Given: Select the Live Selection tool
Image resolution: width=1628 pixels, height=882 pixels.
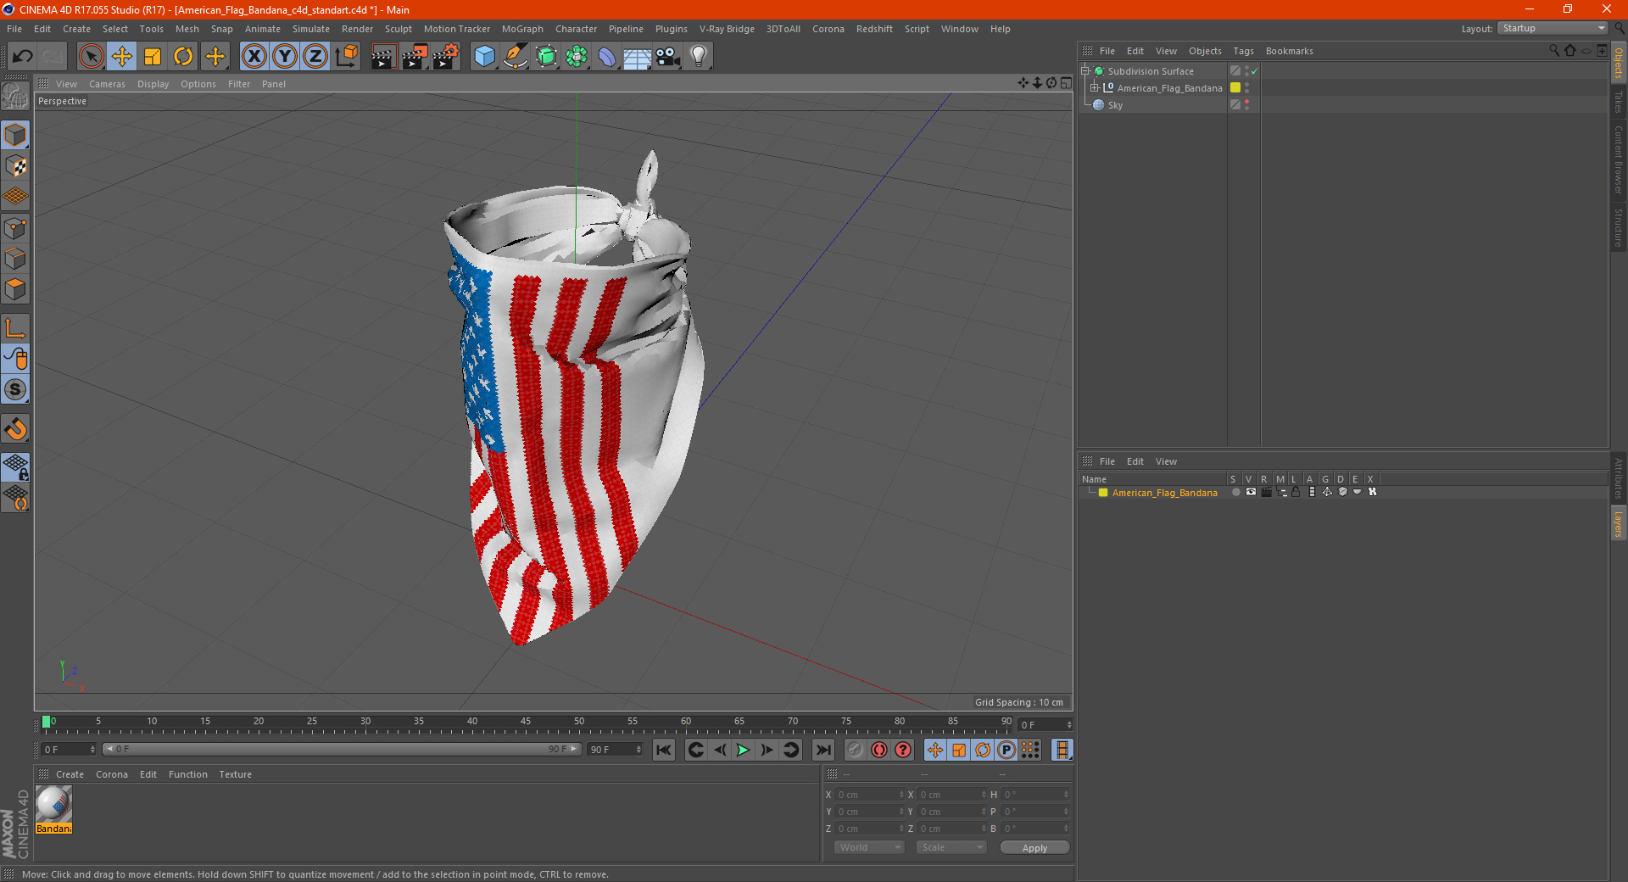Looking at the screenshot, I should click(x=91, y=57).
